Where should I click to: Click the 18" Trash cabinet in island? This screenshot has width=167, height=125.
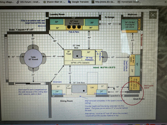click(x=68, y=55)
